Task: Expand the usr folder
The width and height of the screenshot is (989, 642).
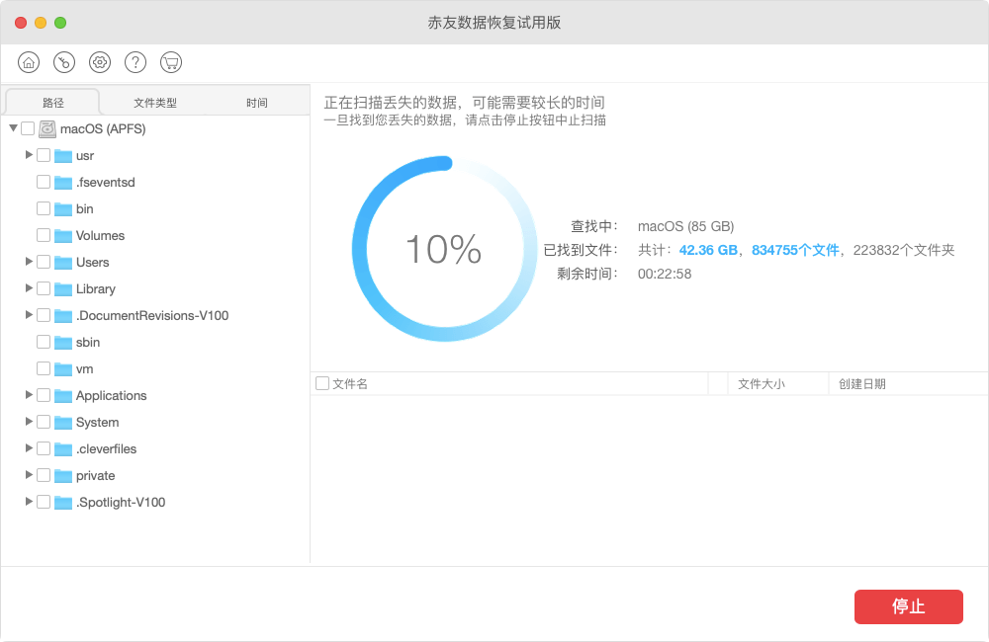Action: [x=29, y=154]
